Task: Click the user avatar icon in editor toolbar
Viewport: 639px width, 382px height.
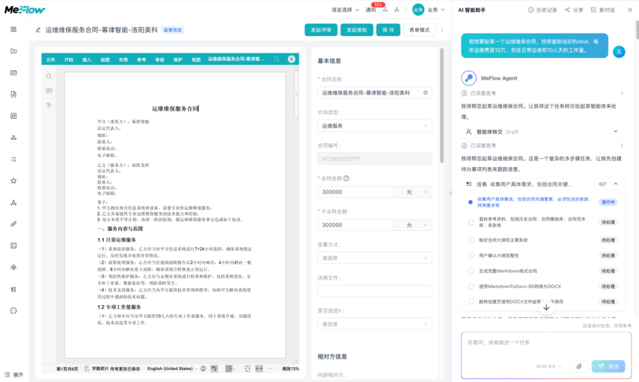Action: click(291, 59)
